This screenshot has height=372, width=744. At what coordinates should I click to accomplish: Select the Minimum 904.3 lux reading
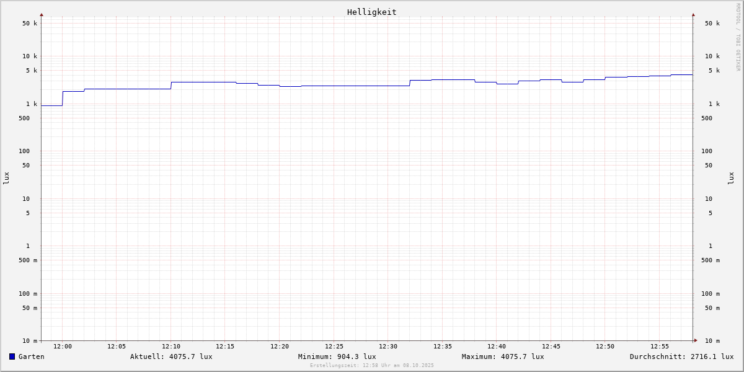coord(337,356)
